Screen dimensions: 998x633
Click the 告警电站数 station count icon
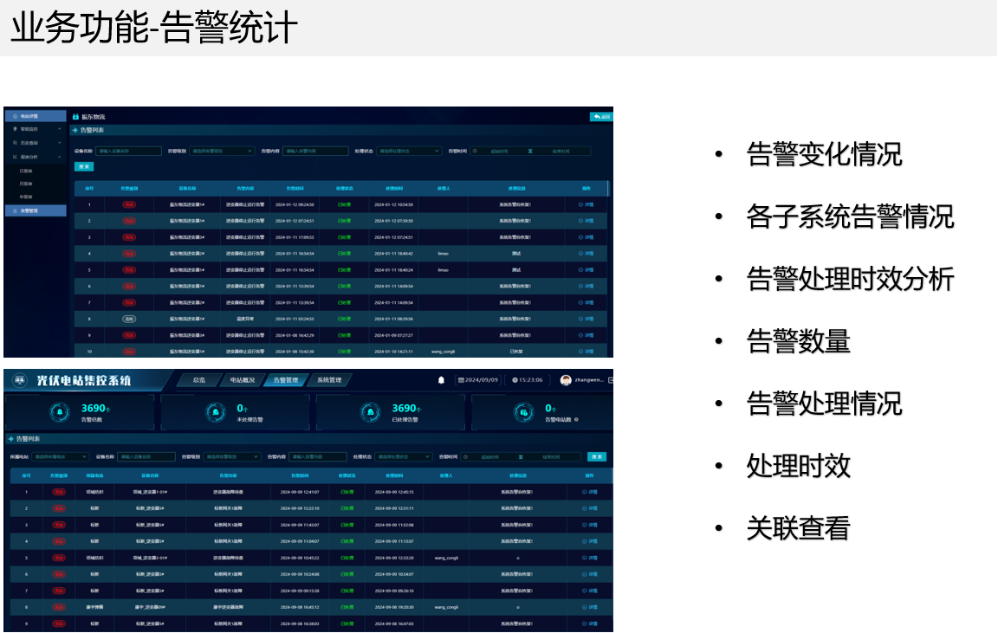[x=525, y=413]
